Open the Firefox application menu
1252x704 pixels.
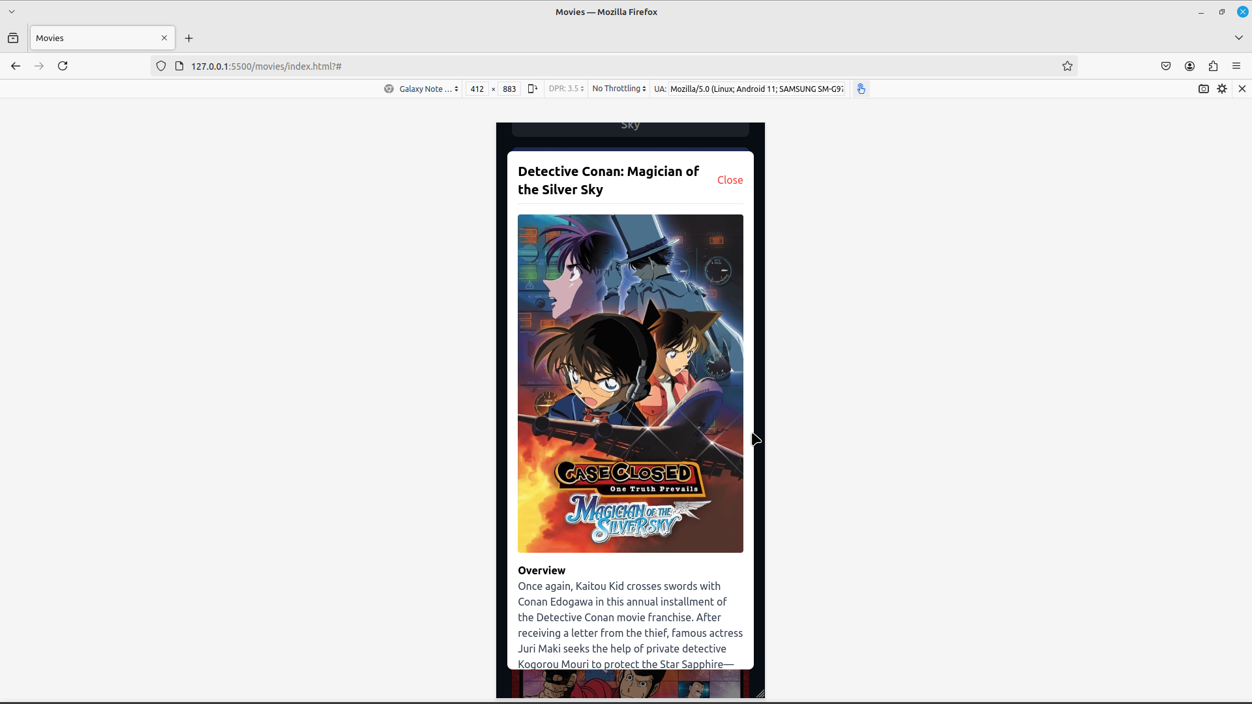[x=1236, y=66]
